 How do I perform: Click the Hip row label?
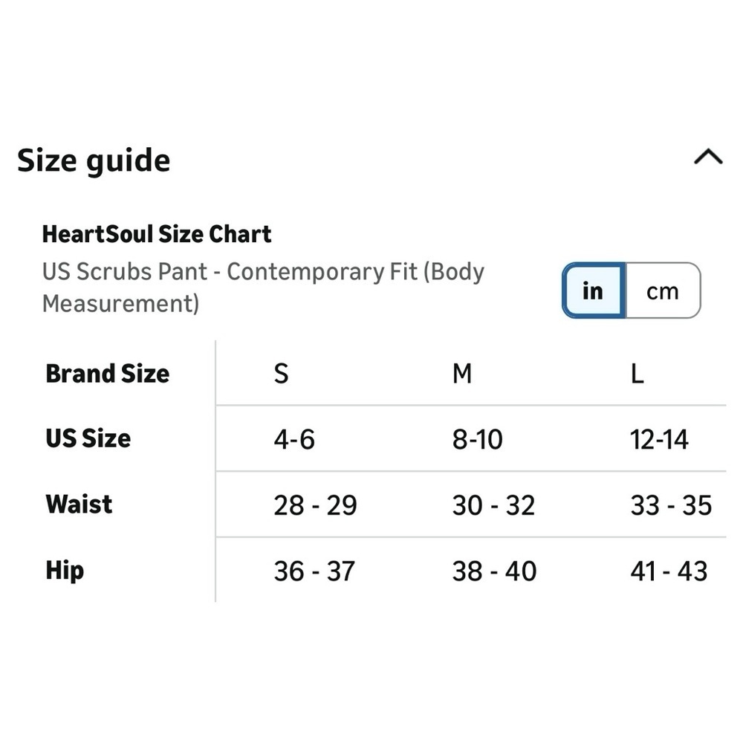coord(65,571)
